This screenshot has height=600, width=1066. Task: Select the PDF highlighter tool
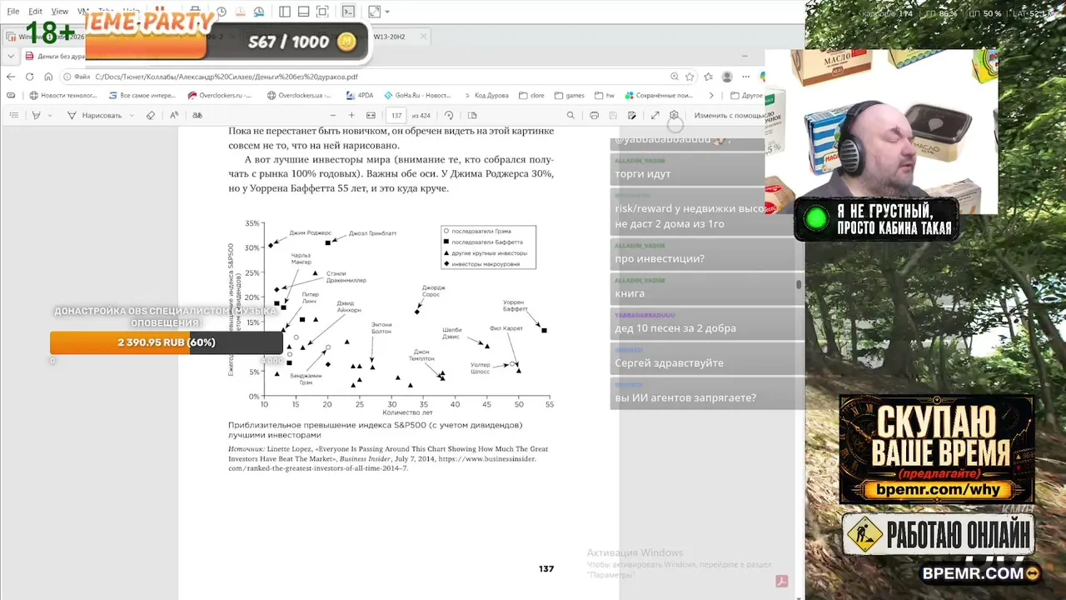(x=36, y=115)
